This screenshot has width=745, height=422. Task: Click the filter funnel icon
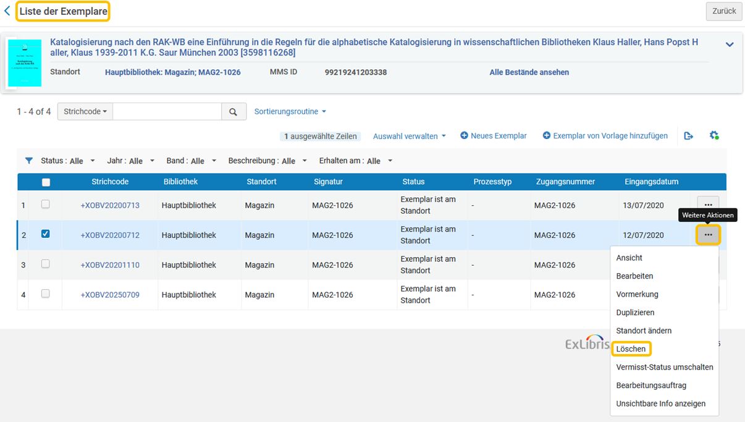tap(28, 161)
